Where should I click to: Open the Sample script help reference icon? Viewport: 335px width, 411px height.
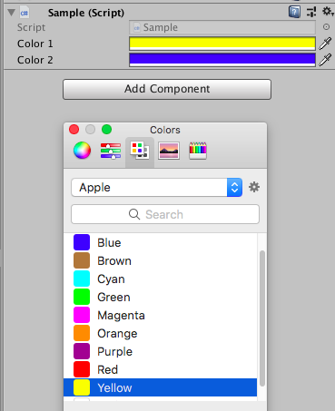click(x=294, y=12)
